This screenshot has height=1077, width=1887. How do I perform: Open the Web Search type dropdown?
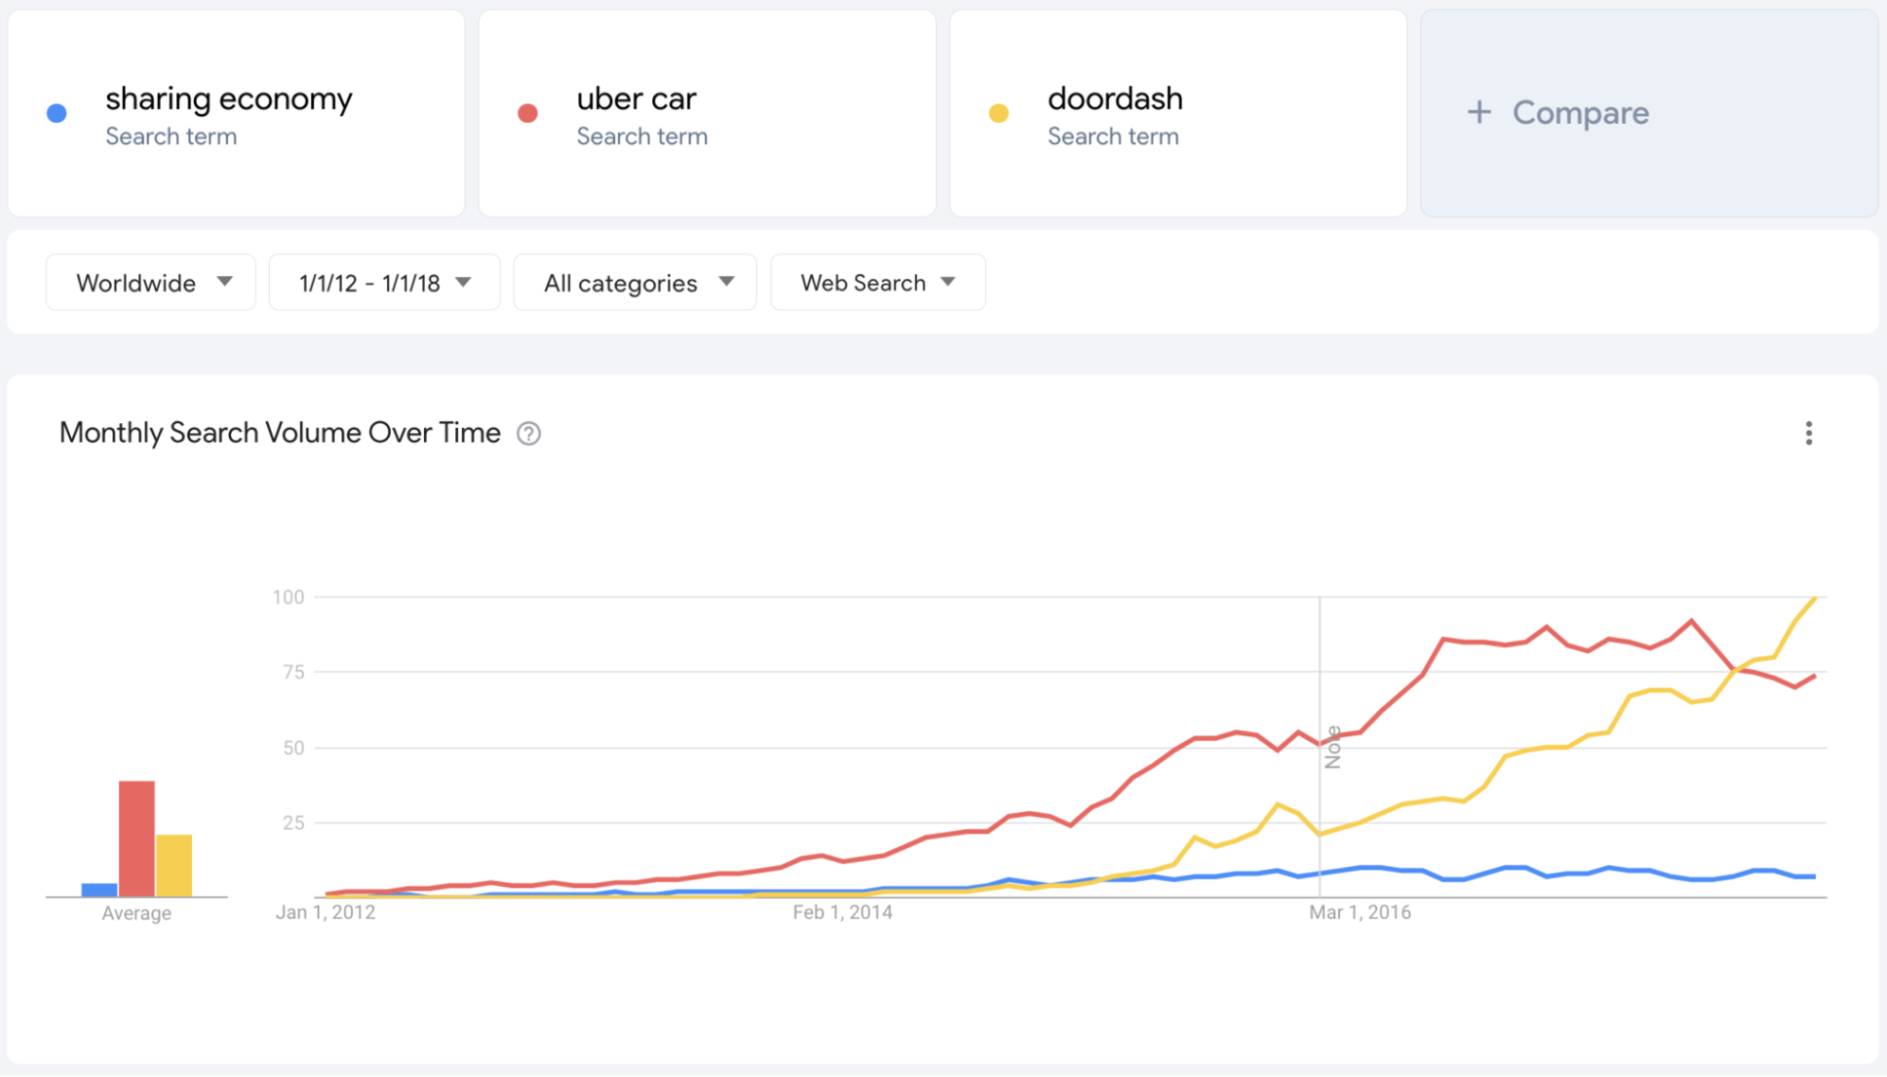tap(878, 282)
